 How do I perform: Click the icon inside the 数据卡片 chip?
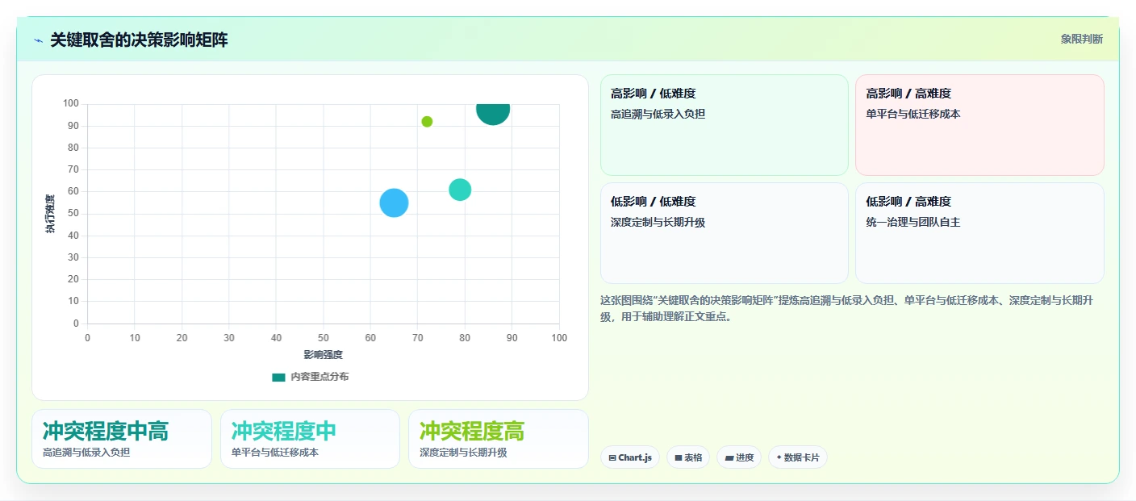(x=779, y=458)
